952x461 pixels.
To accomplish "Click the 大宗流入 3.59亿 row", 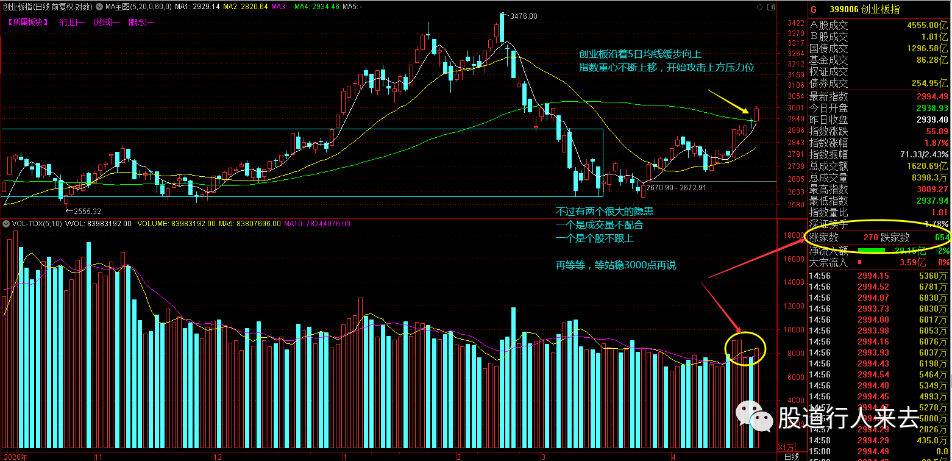I will 879,262.
